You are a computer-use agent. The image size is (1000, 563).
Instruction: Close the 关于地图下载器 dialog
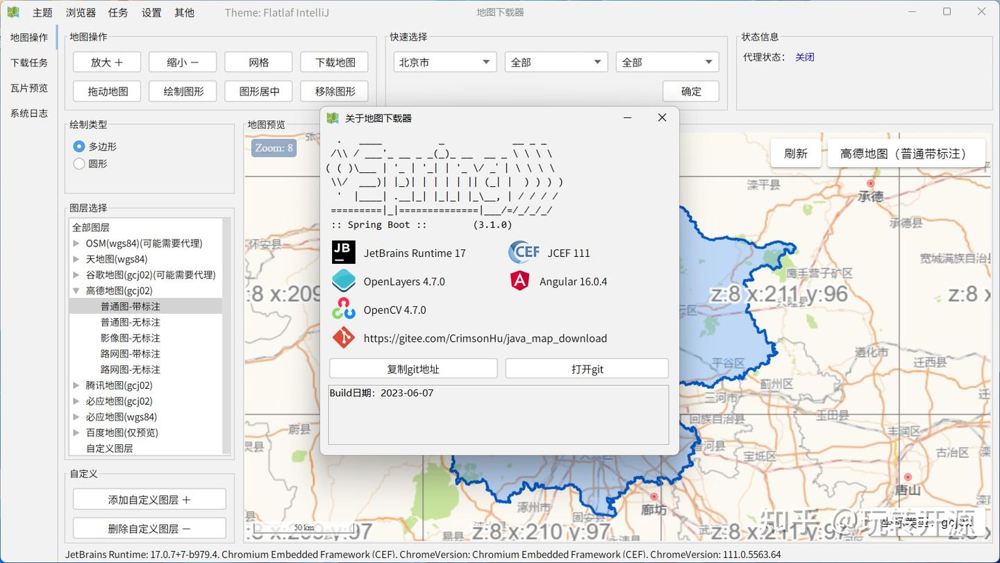662,118
